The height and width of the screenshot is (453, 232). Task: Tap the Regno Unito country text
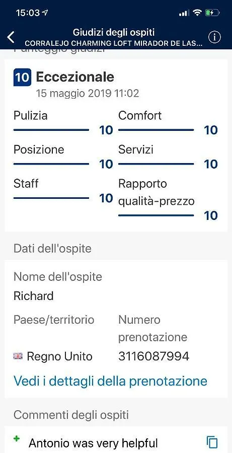point(59,356)
